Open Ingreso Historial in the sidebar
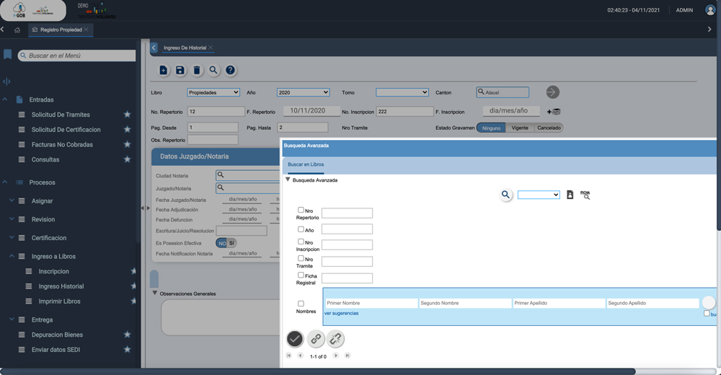Screen dimensions: 721x375 [61, 286]
